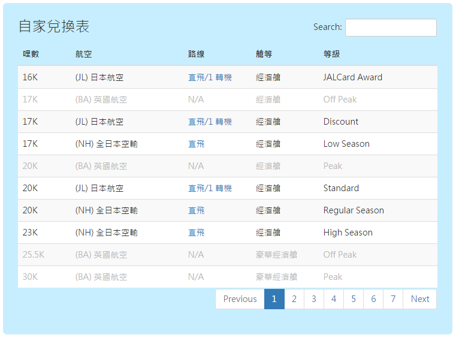Open 直飛/1 轉機 link in JALCard Award row
This screenshot has height=338, width=456.
coord(210,77)
